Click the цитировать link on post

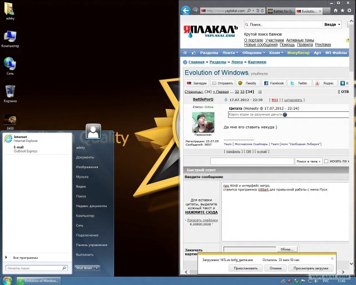(293, 100)
